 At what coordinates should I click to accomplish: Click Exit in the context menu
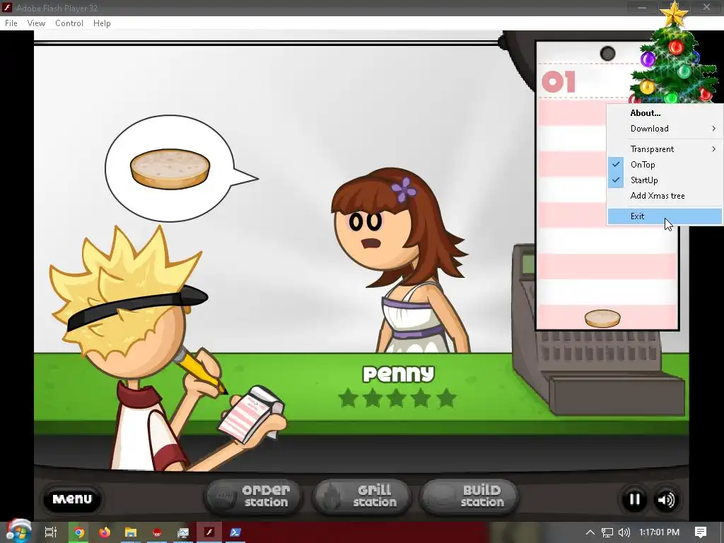[x=664, y=216]
